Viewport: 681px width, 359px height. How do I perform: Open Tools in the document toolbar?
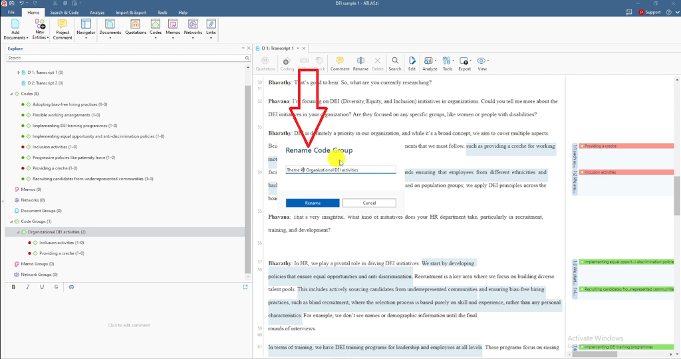(x=448, y=63)
